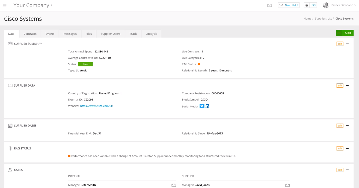Click the Average Contract Value $720,110
This screenshot has height=188, width=359.
point(105,58)
